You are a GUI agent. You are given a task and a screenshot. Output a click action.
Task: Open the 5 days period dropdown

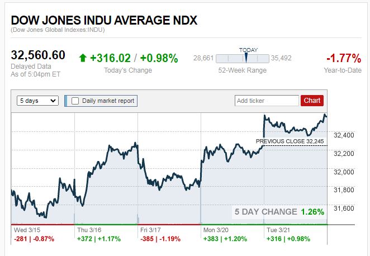[x=38, y=101]
